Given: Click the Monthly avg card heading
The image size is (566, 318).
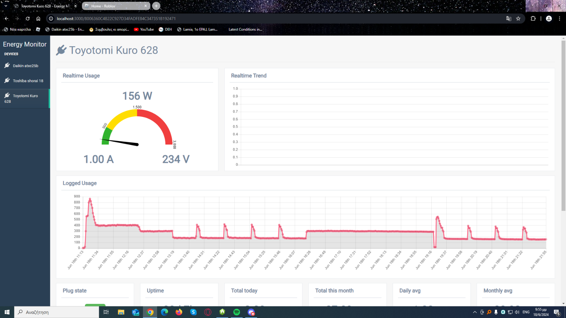Looking at the screenshot, I should (x=498, y=290).
